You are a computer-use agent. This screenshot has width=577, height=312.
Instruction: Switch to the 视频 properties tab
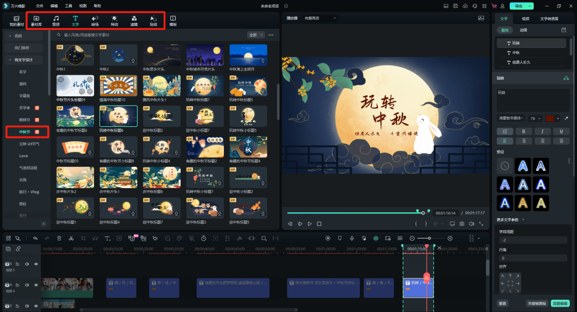[526, 19]
